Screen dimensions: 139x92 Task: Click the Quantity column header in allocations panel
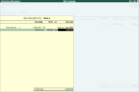[x=39, y=22]
